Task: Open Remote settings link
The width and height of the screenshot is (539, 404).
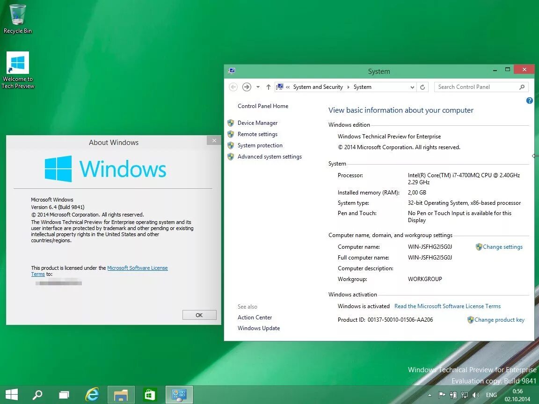Action: point(257,134)
